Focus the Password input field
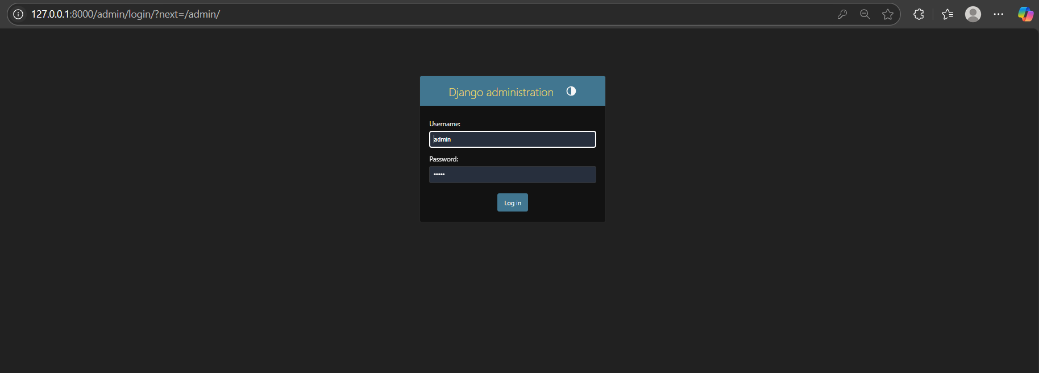 (512, 175)
